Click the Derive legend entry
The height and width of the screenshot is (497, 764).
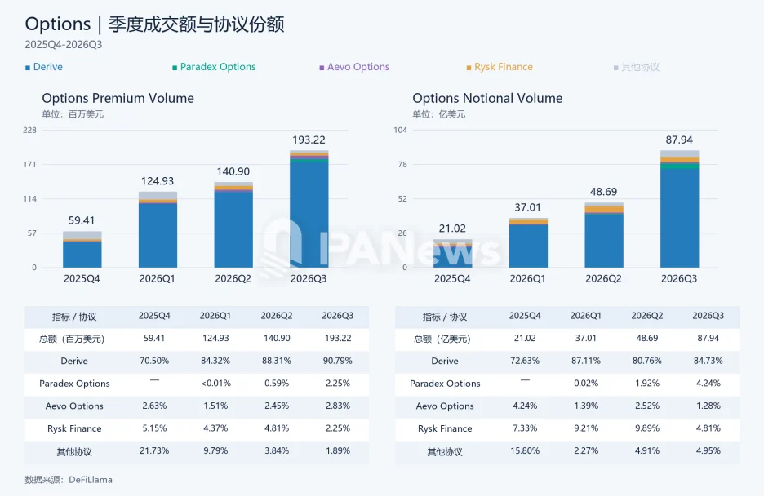pyautogui.click(x=44, y=67)
